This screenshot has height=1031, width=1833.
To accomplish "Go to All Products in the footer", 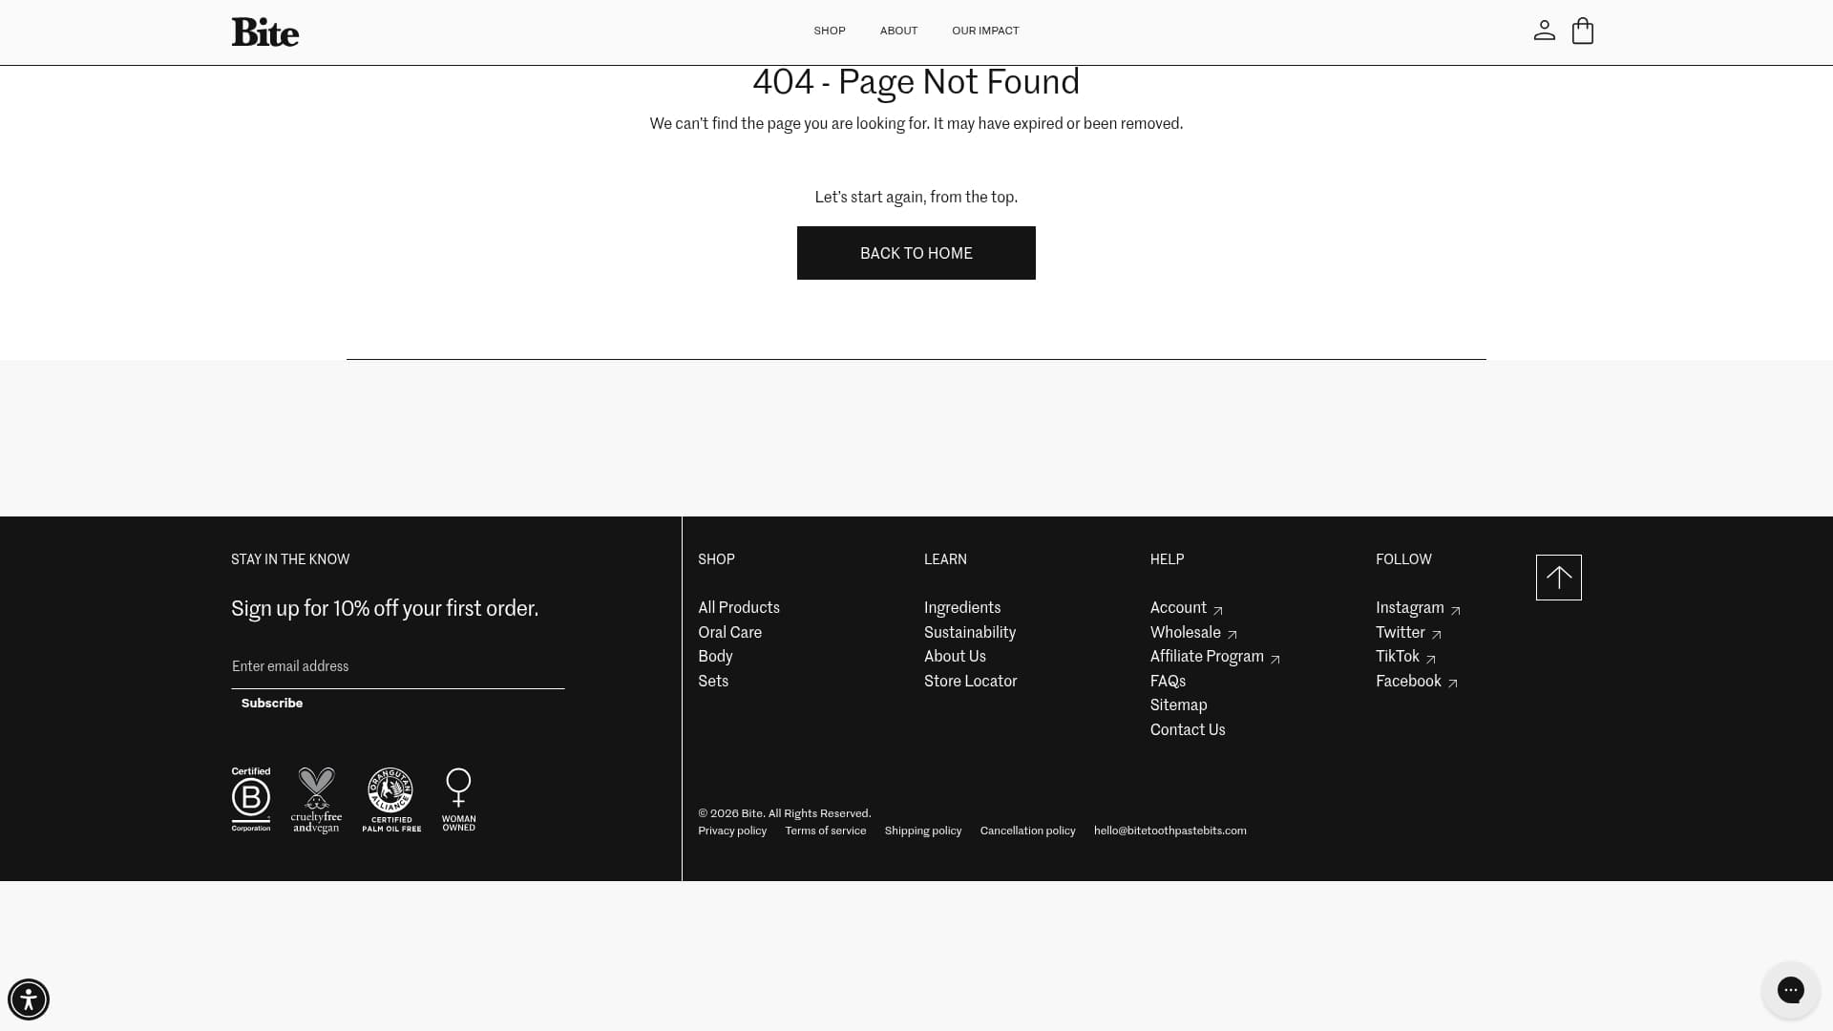I will tap(739, 608).
